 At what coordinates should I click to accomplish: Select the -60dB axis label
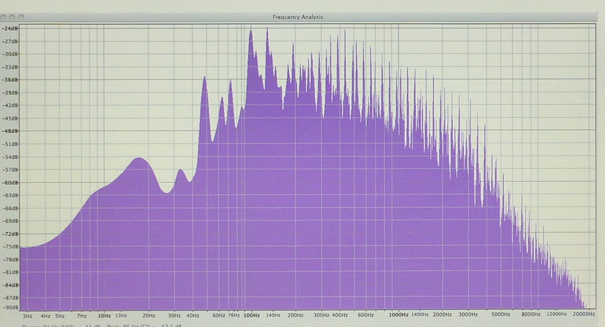10,182
